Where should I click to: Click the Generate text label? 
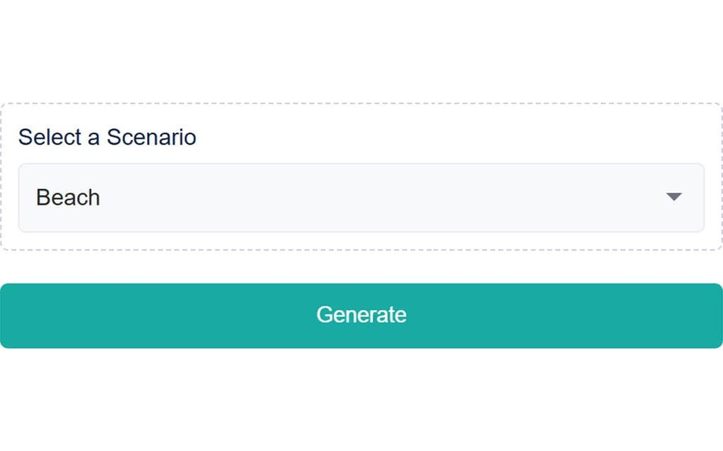point(361,315)
